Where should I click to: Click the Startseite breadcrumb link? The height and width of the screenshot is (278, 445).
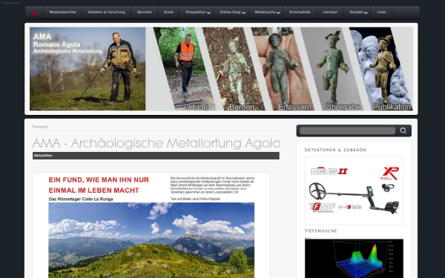click(x=40, y=127)
